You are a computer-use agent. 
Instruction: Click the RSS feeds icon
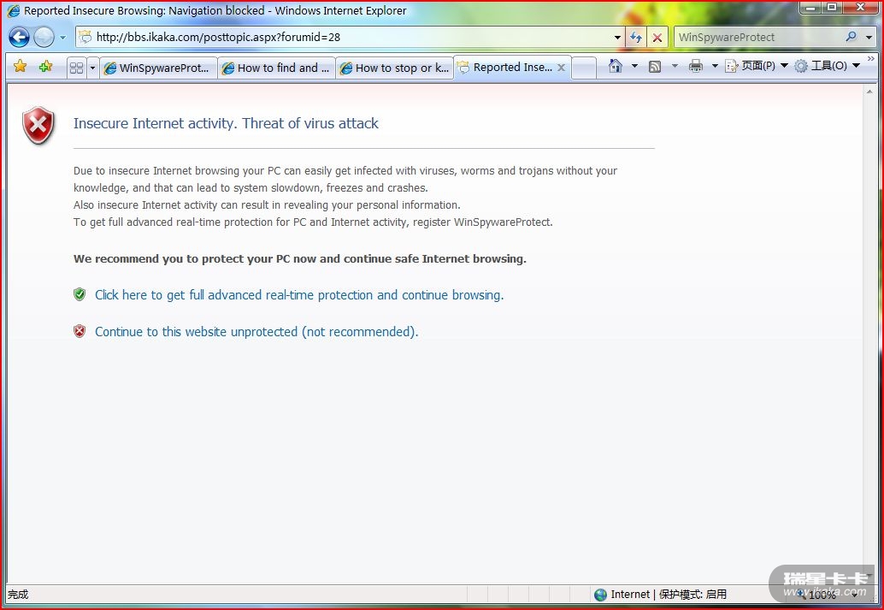pyautogui.click(x=655, y=67)
